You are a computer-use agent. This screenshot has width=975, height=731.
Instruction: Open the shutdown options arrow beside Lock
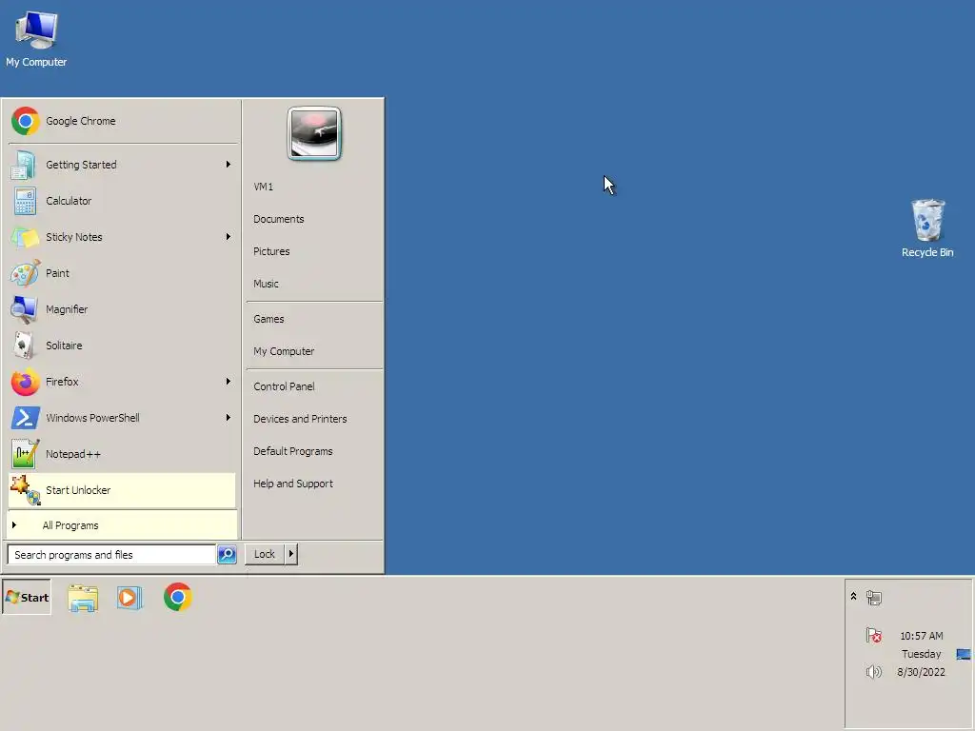coord(291,554)
